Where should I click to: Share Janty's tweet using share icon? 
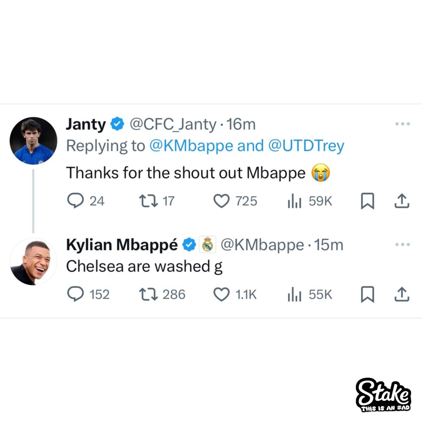(402, 201)
